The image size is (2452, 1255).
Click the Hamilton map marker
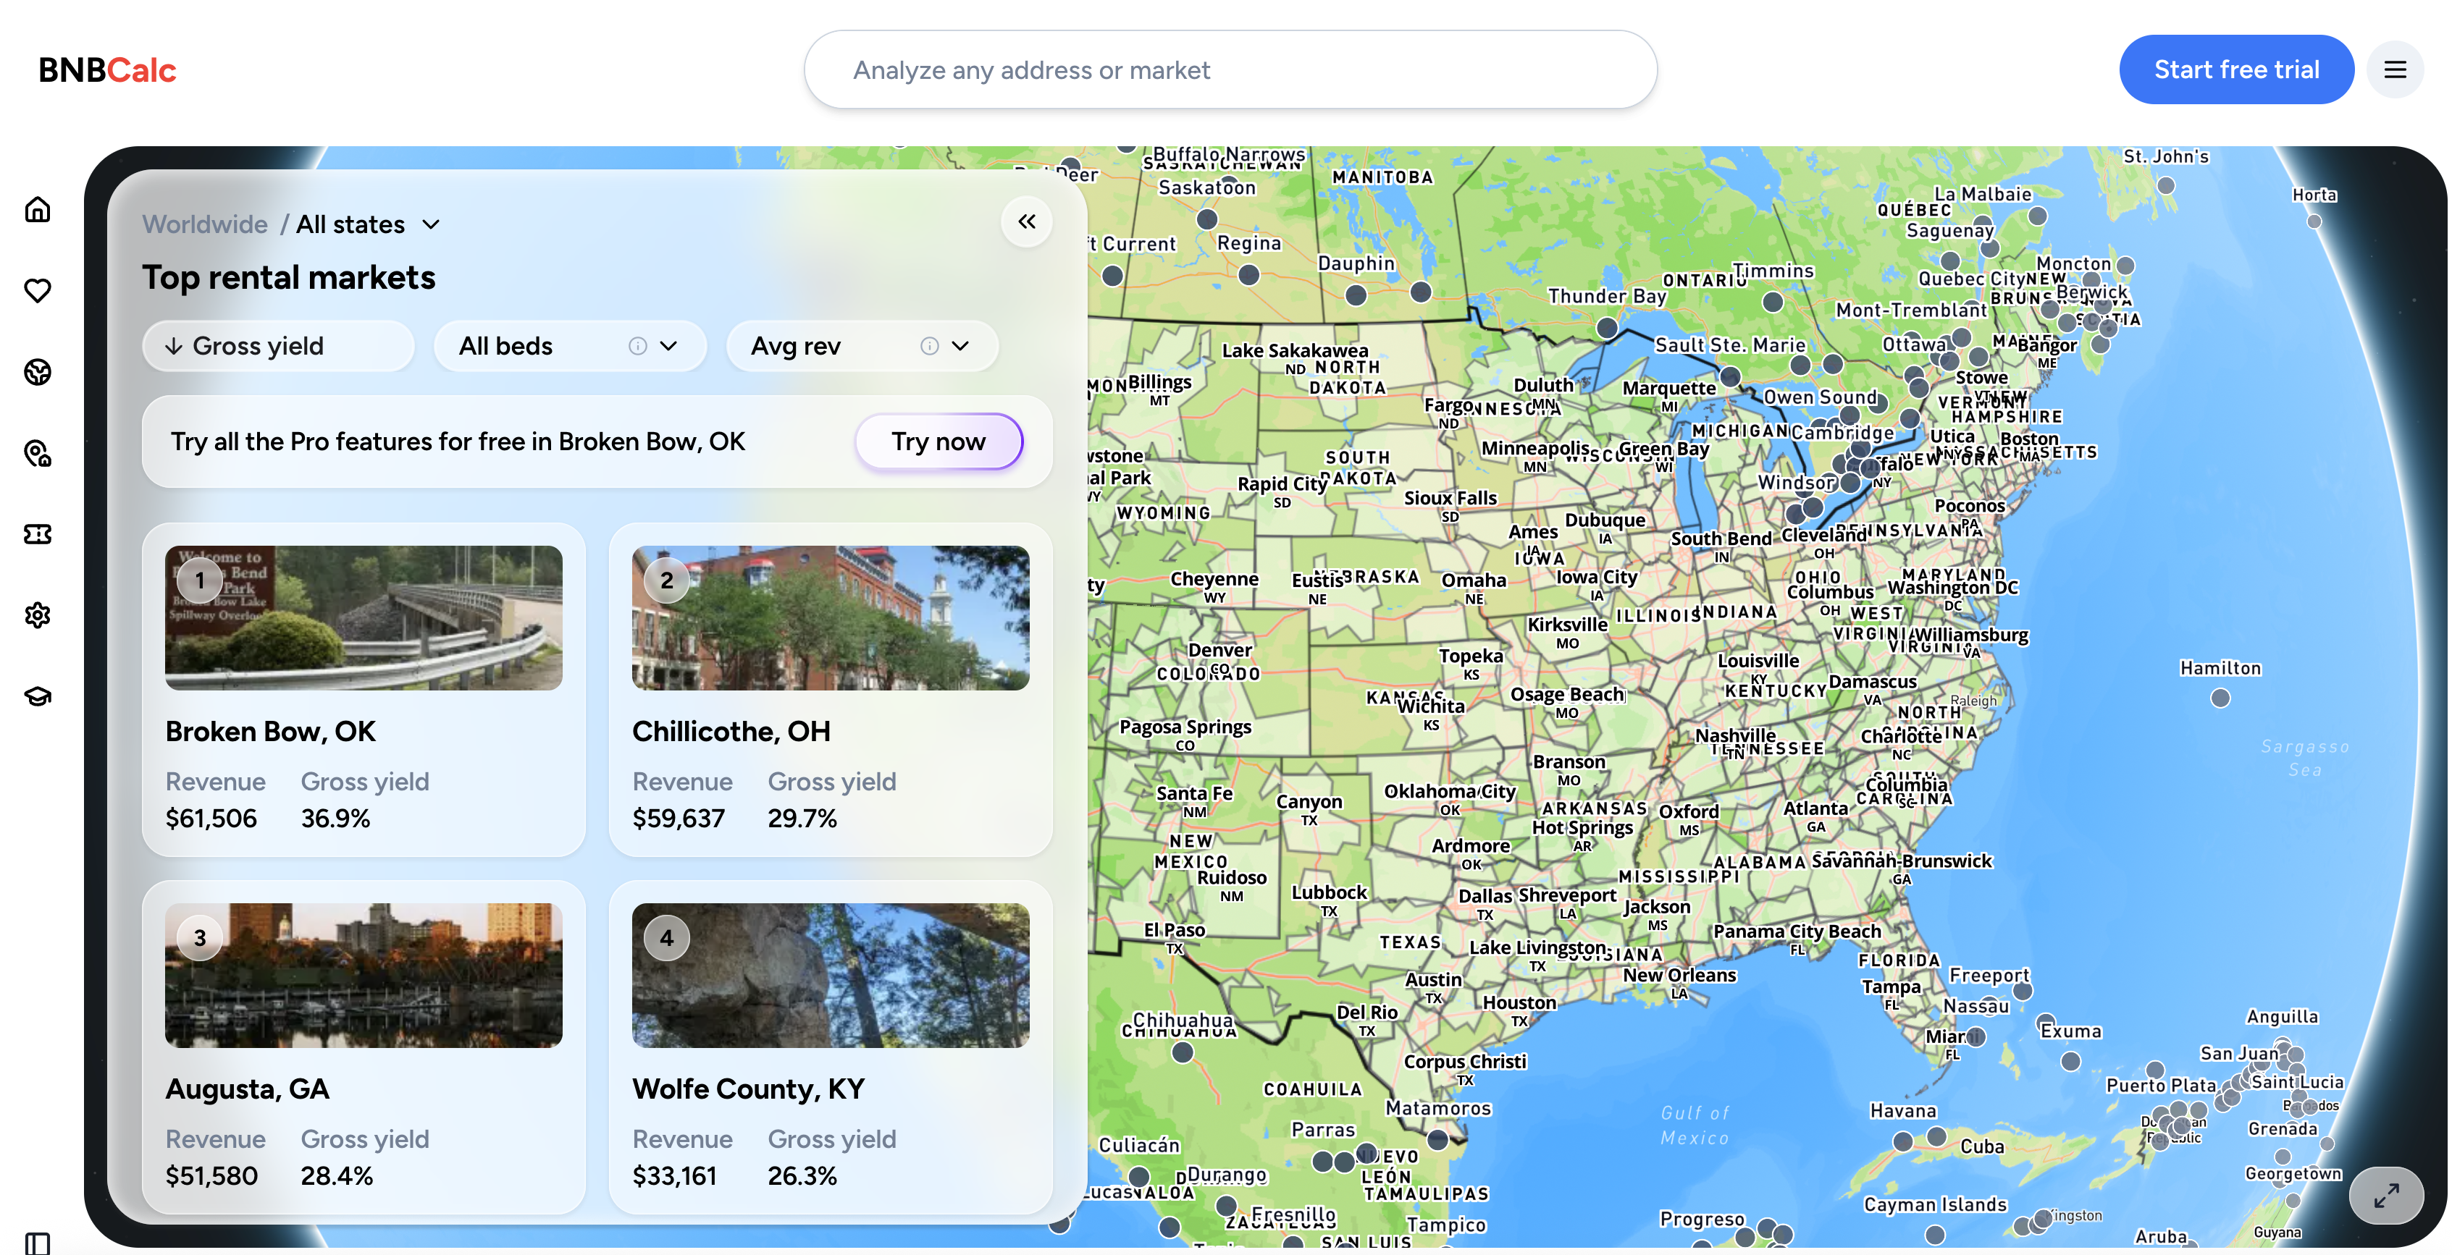(x=2220, y=698)
